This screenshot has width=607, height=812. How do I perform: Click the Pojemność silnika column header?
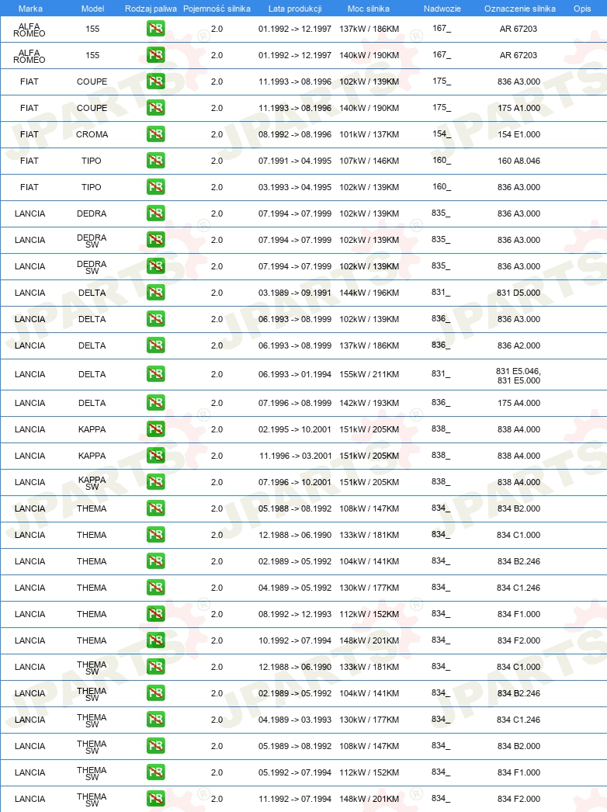click(x=217, y=9)
